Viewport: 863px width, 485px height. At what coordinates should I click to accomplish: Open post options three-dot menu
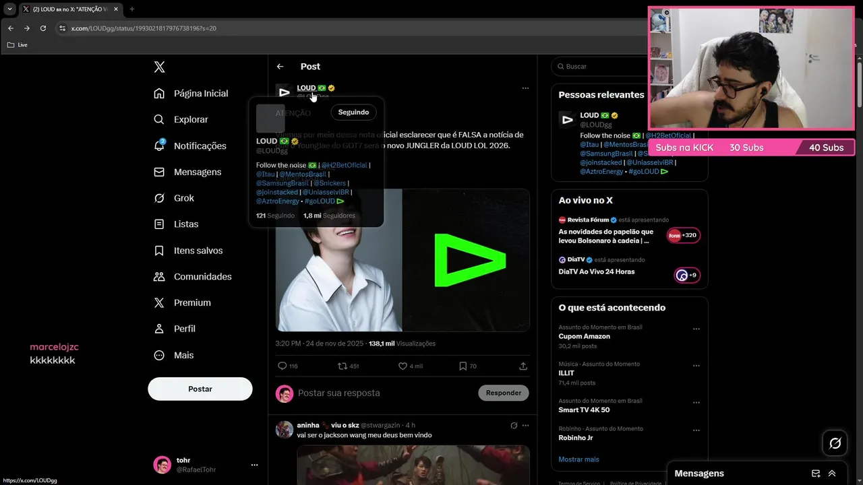(525, 88)
